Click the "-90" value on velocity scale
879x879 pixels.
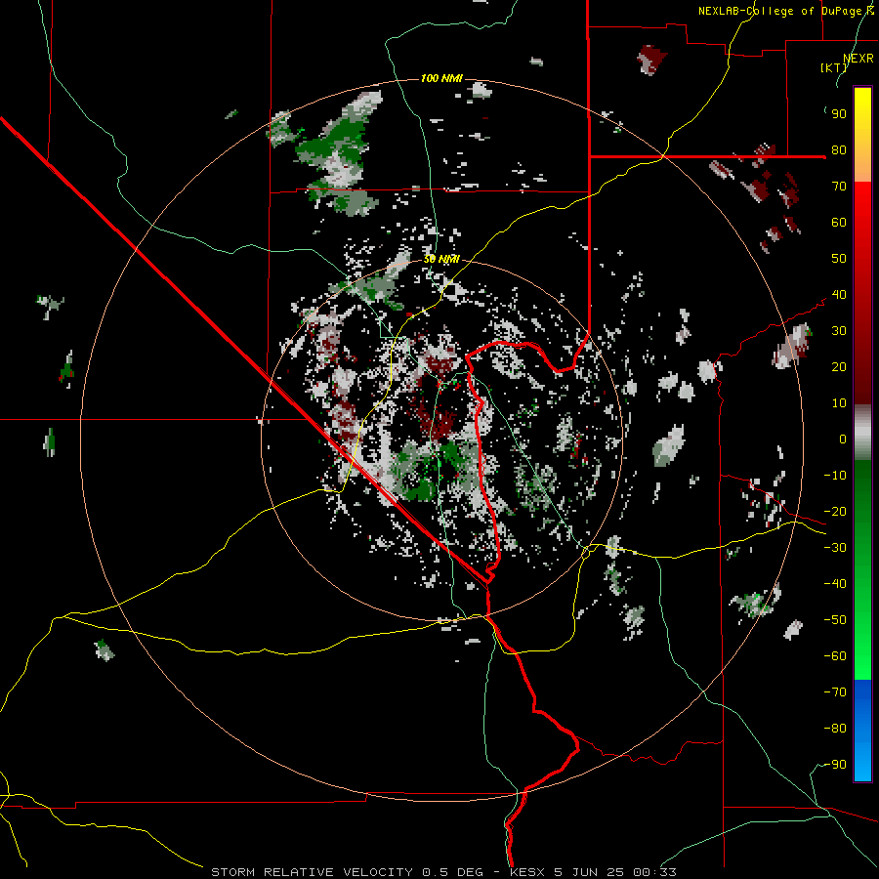(835, 765)
